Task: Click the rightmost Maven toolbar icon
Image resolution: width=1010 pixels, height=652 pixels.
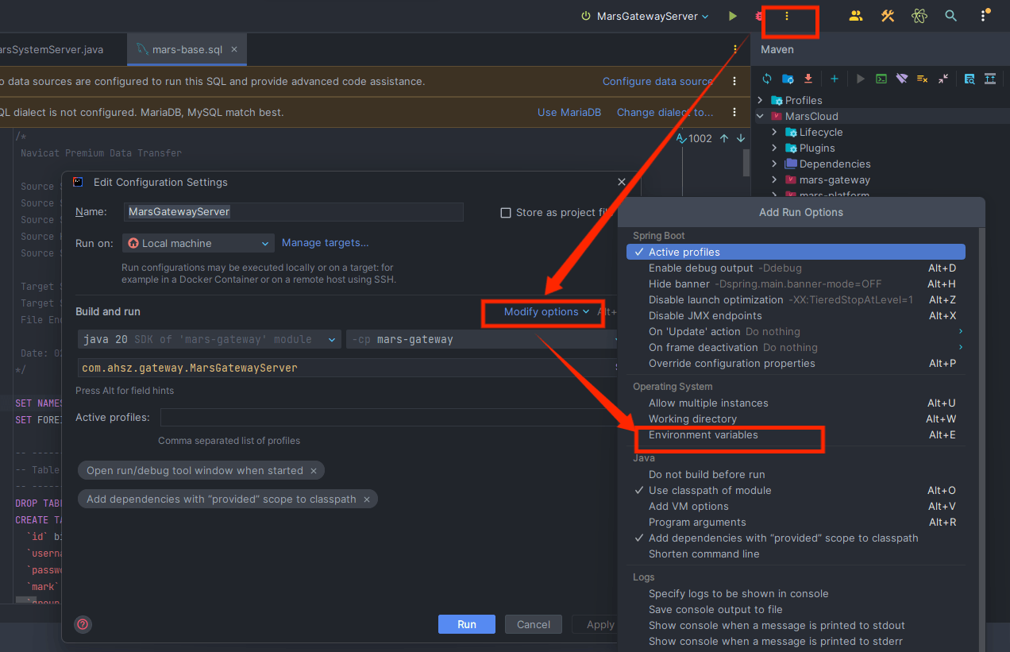Action: [x=990, y=79]
